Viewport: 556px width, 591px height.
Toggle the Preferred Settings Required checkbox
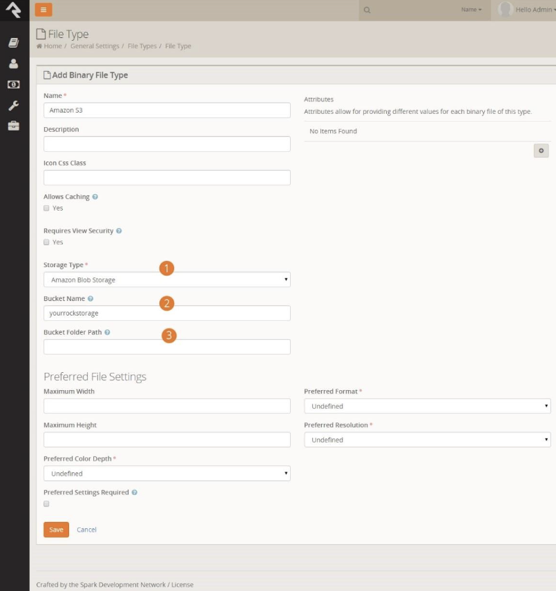coord(46,504)
